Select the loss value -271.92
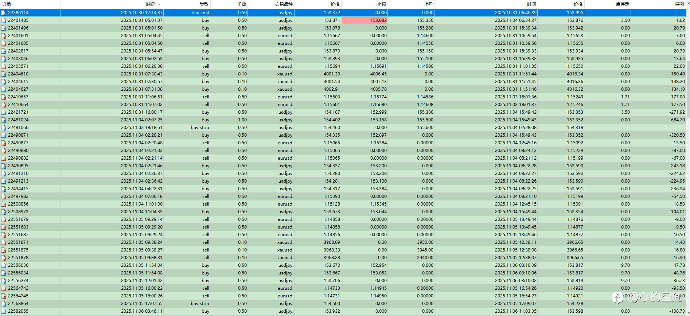The image size is (690, 316). (x=677, y=112)
